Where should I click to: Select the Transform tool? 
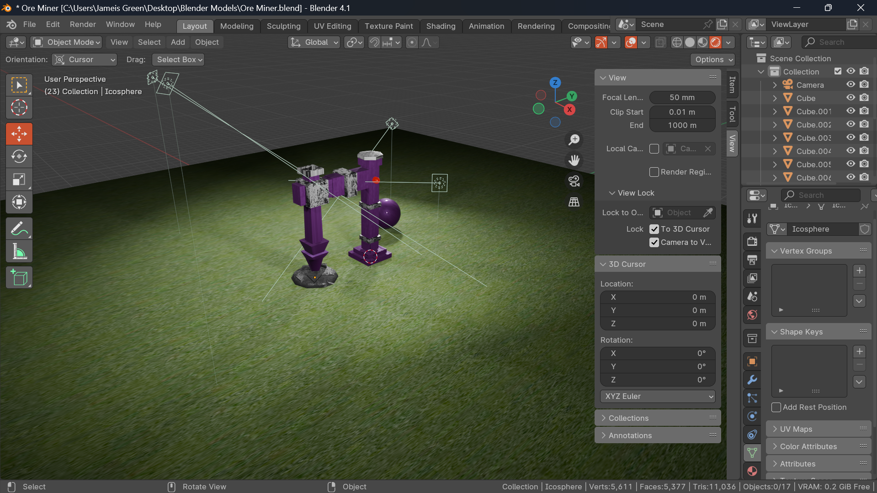point(19,202)
